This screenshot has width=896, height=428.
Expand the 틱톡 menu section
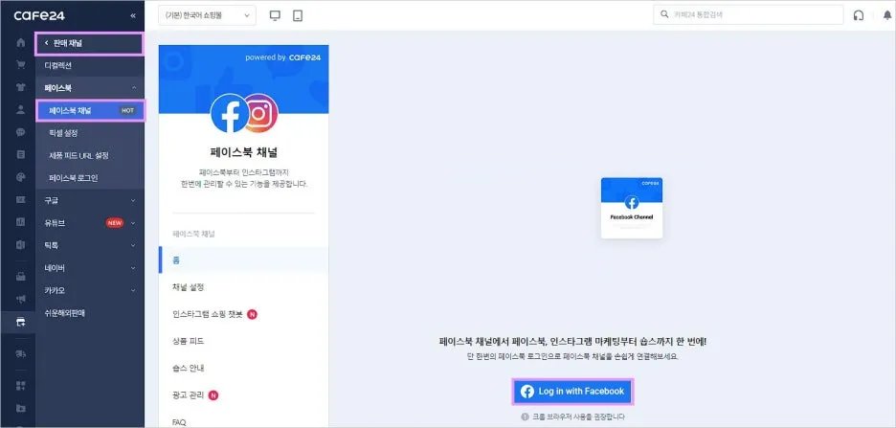(90, 245)
